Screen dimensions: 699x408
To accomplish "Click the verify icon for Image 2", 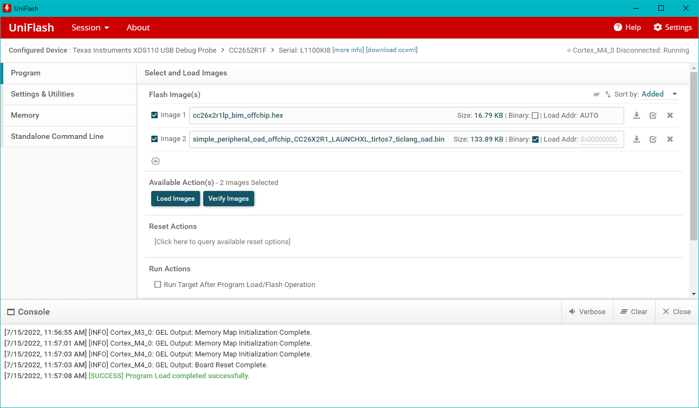I will tap(653, 139).
